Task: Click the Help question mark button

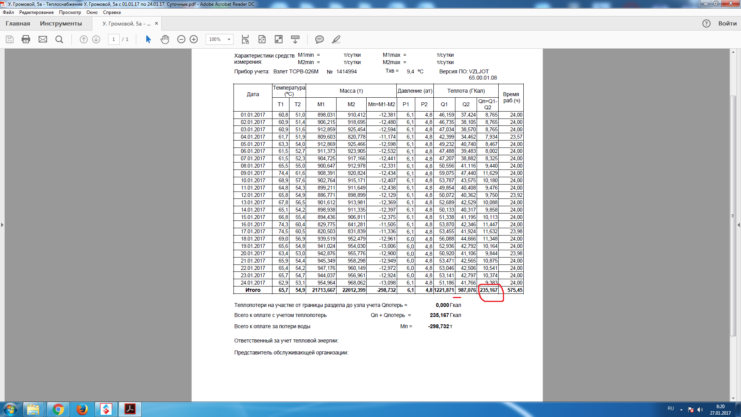Action: coord(706,24)
